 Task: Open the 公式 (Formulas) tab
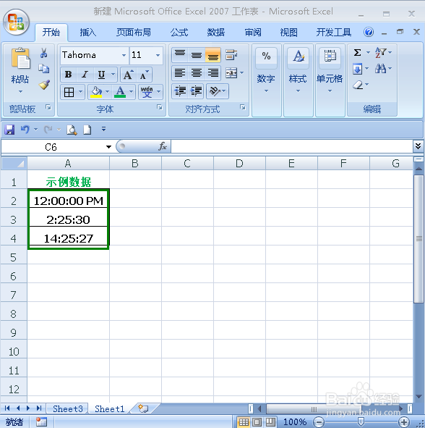tap(179, 32)
